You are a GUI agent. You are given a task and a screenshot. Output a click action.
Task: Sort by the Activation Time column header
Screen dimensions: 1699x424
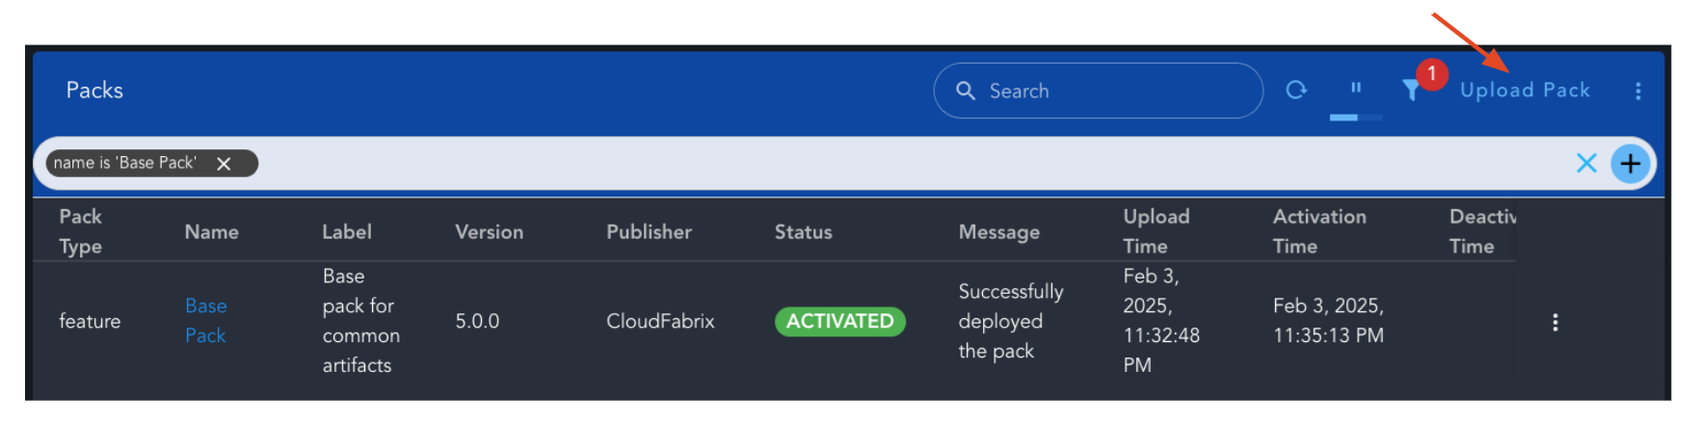click(x=1319, y=231)
